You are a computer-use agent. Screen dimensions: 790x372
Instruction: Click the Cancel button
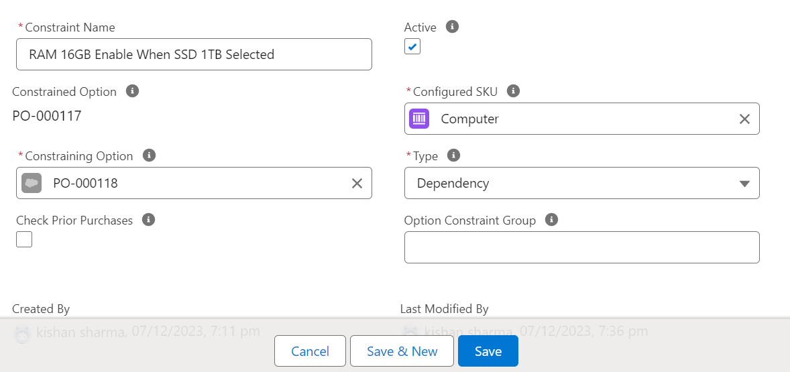pos(310,351)
